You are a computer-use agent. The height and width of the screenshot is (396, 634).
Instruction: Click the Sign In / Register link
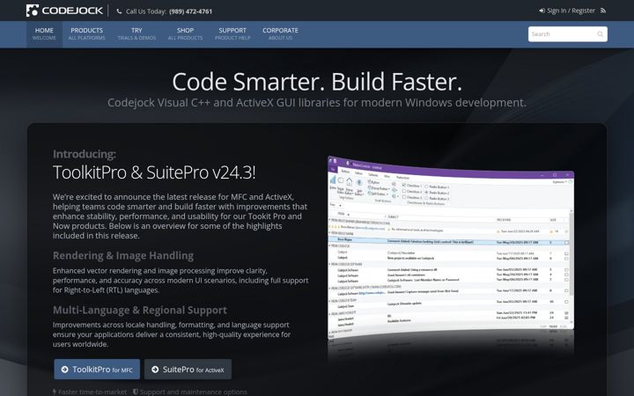coord(567,11)
